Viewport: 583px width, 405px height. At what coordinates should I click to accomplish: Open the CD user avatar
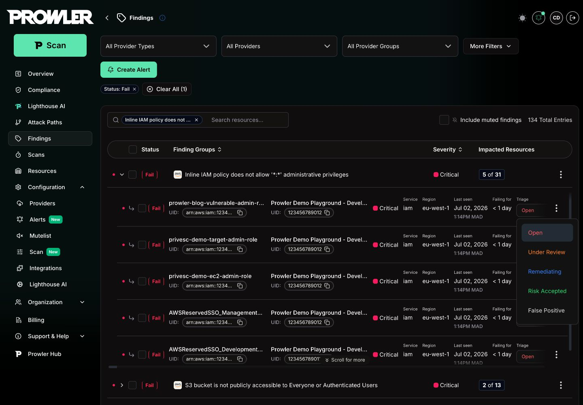(556, 18)
